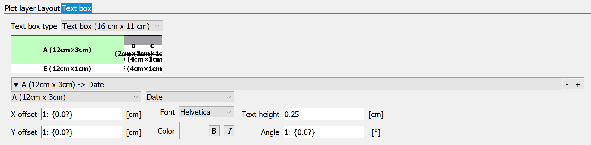Select cell E (12cm×1cm) in preview
Screen dimensions: 591x145
[x=67, y=68]
